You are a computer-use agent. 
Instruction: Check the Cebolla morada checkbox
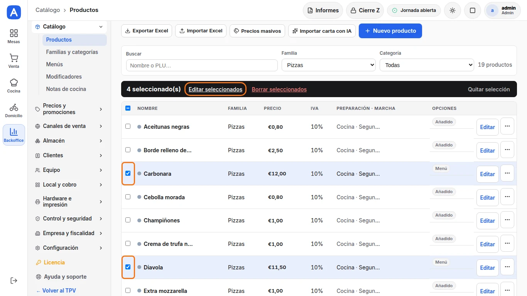click(128, 197)
